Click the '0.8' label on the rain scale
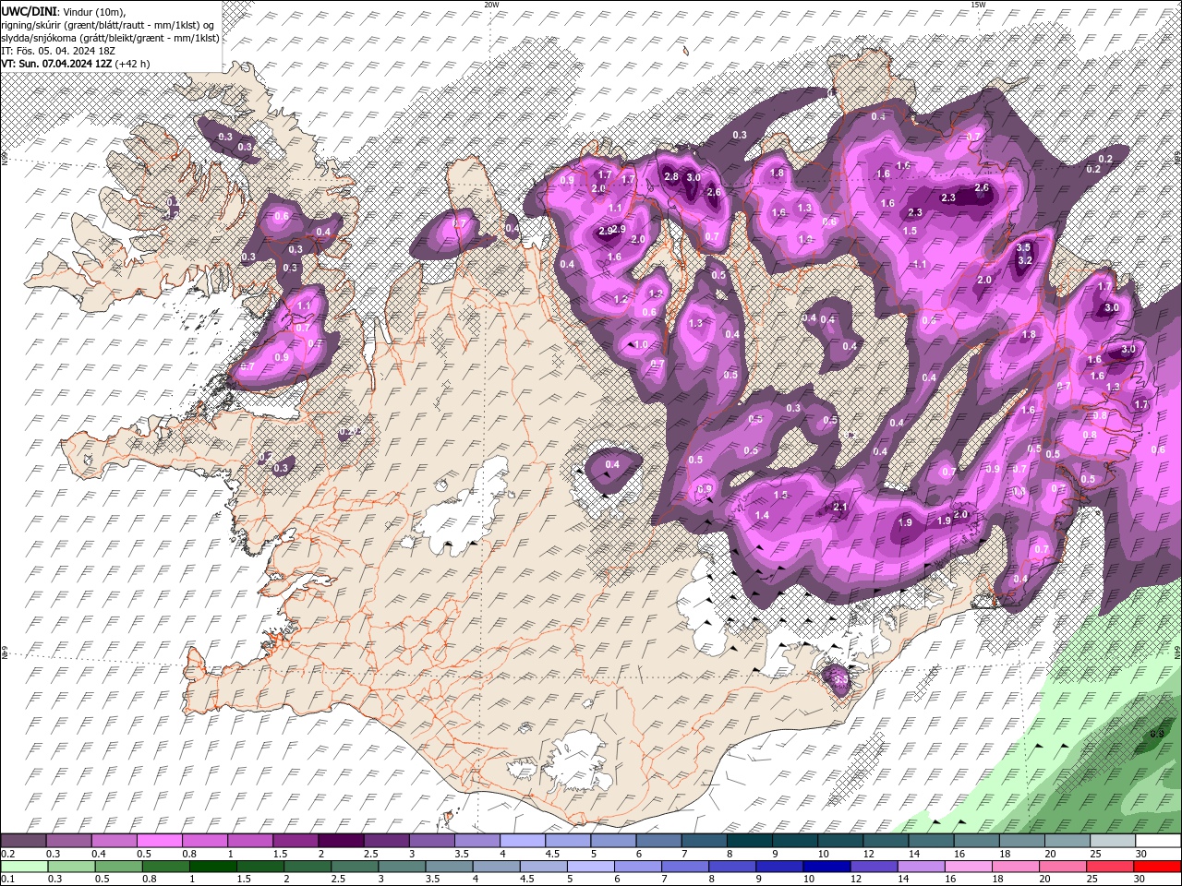Viewport: 1182px width, 886px height. [150, 880]
